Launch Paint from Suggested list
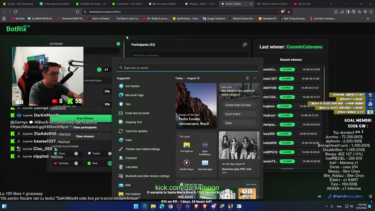375x211 pixels. click(125, 140)
